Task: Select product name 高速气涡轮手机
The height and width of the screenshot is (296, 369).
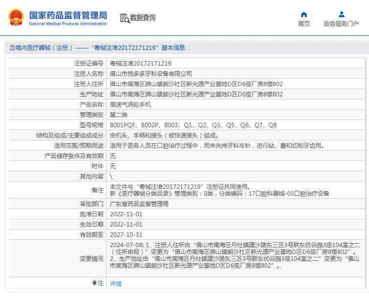Action: pos(130,105)
